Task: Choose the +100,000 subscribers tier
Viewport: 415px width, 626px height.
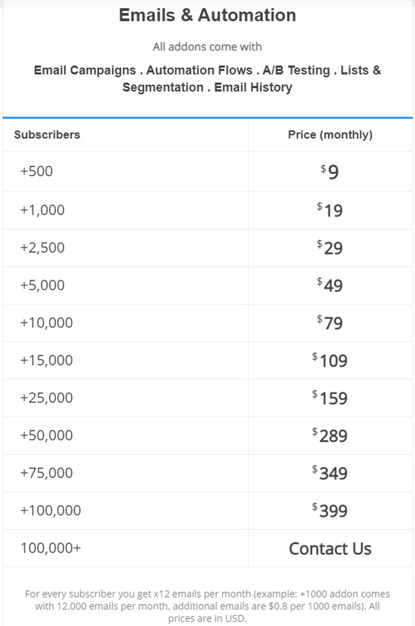Action: click(x=207, y=510)
